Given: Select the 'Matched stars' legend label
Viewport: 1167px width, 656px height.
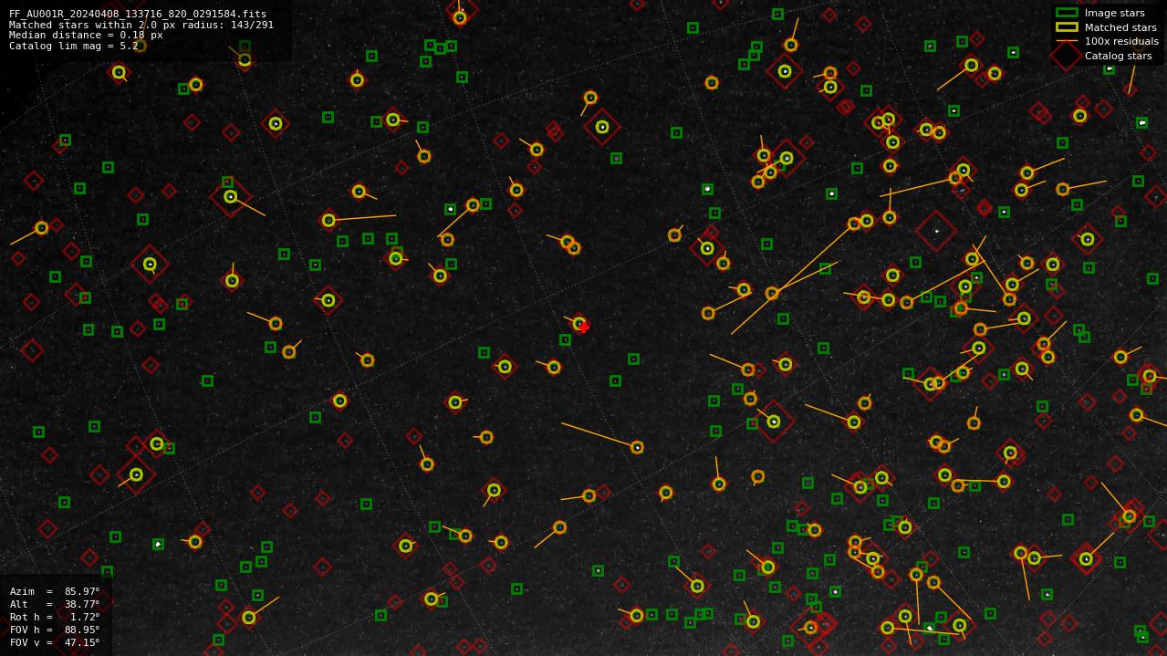Looking at the screenshot, I should pos(1120,27).
